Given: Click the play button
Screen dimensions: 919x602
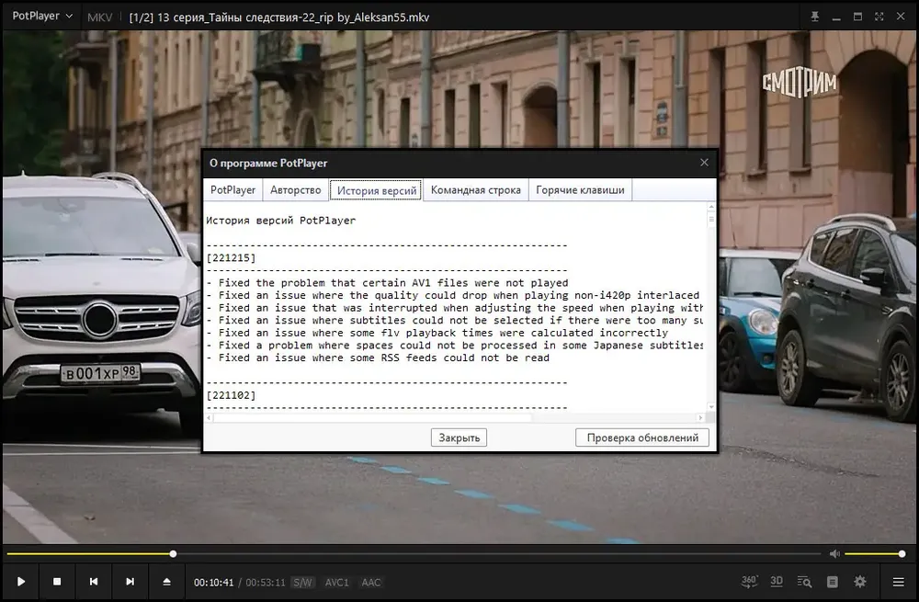Looking at the screenshot, I should [21, 582].
